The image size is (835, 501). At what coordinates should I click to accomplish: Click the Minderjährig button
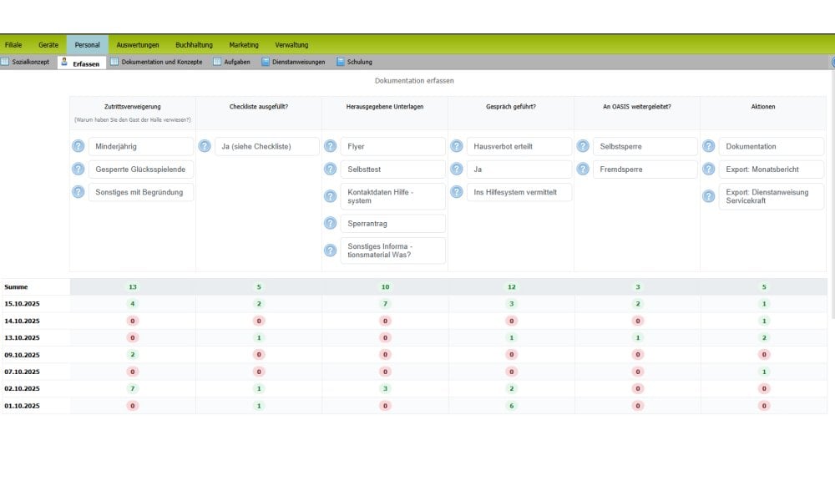[x=140, y=146]
